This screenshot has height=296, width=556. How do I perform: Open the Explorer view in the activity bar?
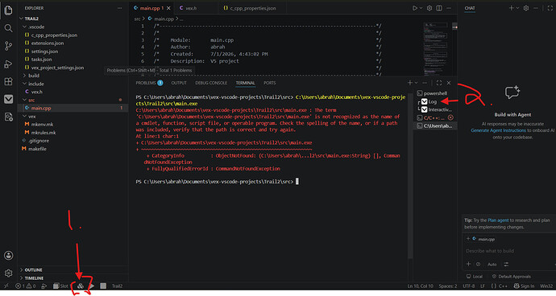(x=8, y=10)
